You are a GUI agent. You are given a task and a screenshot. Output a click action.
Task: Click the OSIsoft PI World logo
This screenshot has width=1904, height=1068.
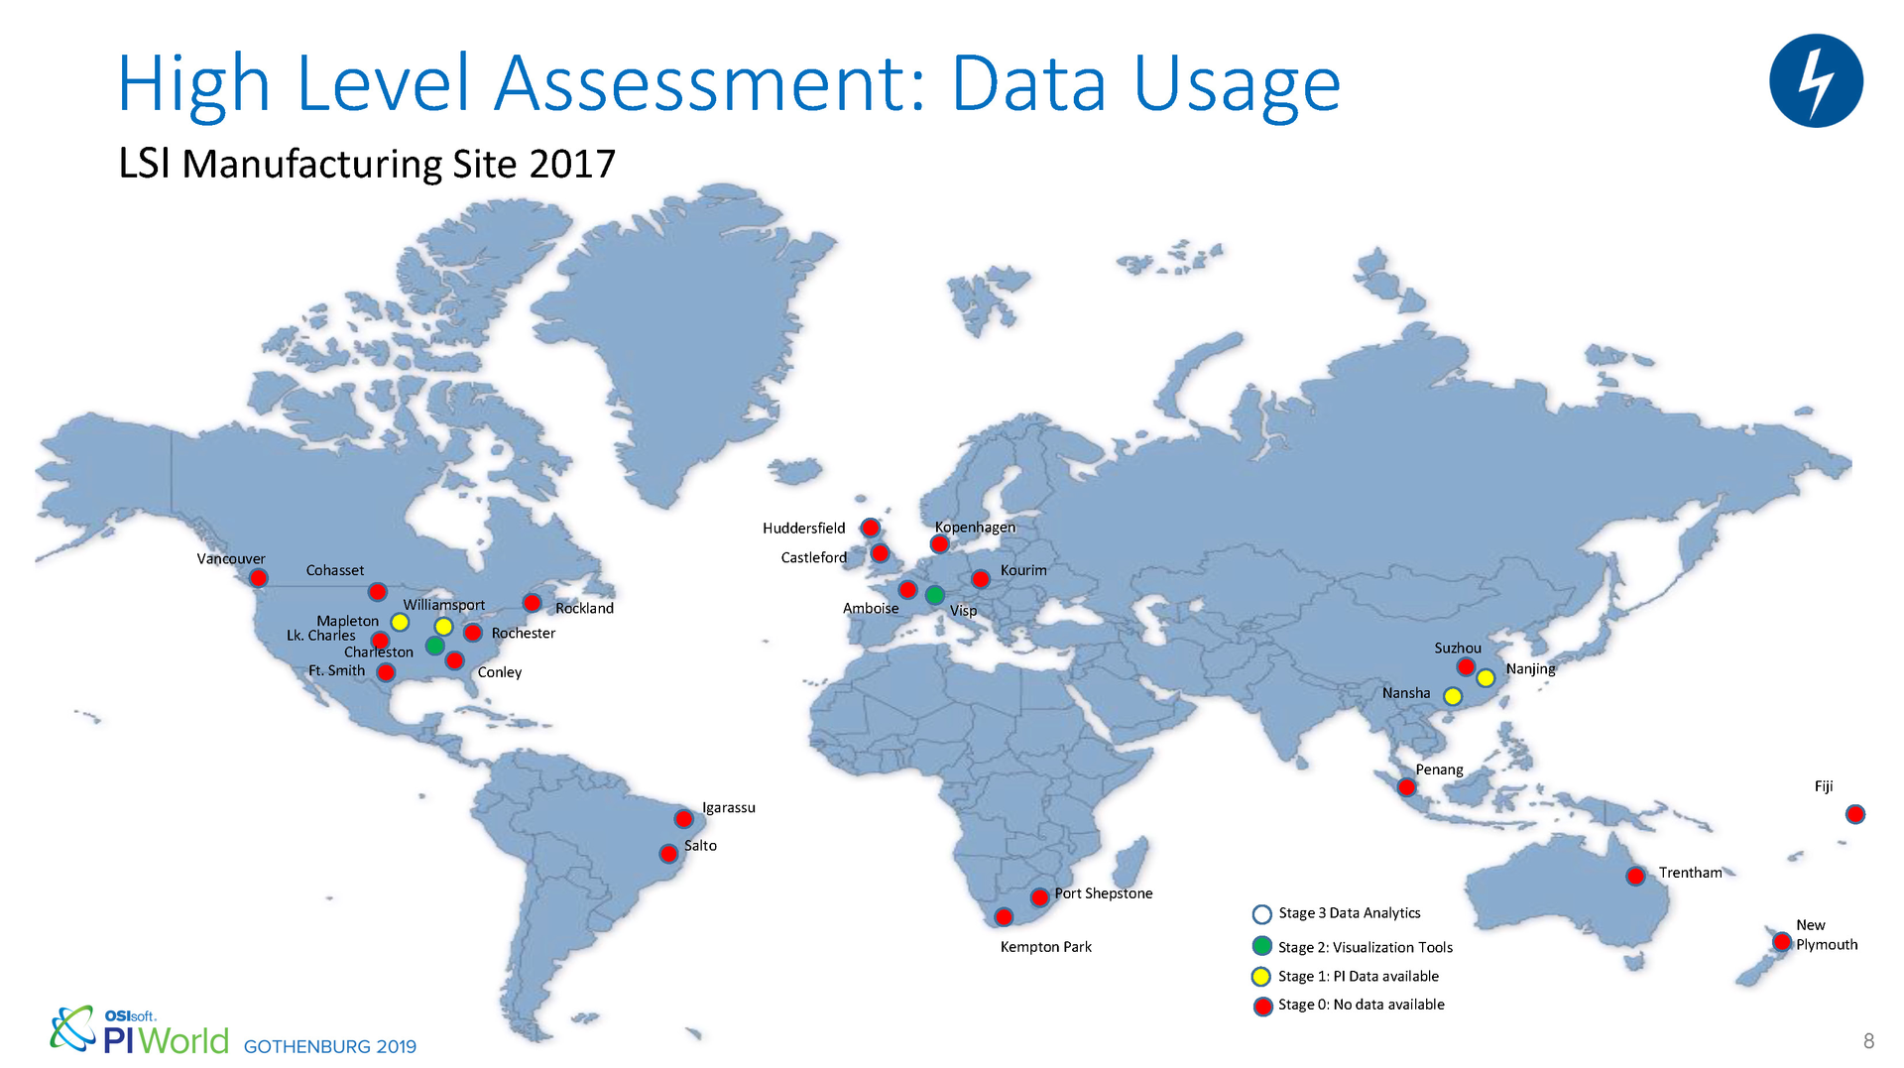137,1031
